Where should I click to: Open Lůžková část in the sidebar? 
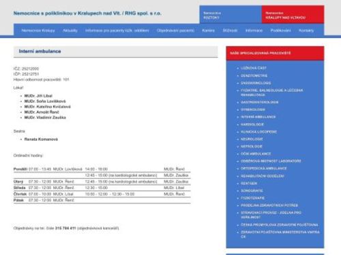coord(254,68)
